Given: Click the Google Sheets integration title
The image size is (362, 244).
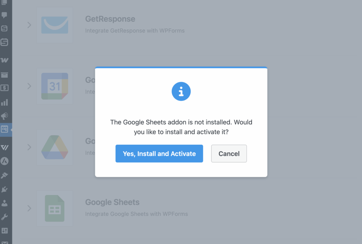Looking at the screenshot, I should pos(112,202).
